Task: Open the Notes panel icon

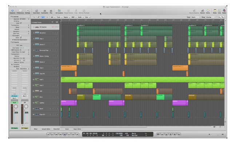Action: pos(215,11)
